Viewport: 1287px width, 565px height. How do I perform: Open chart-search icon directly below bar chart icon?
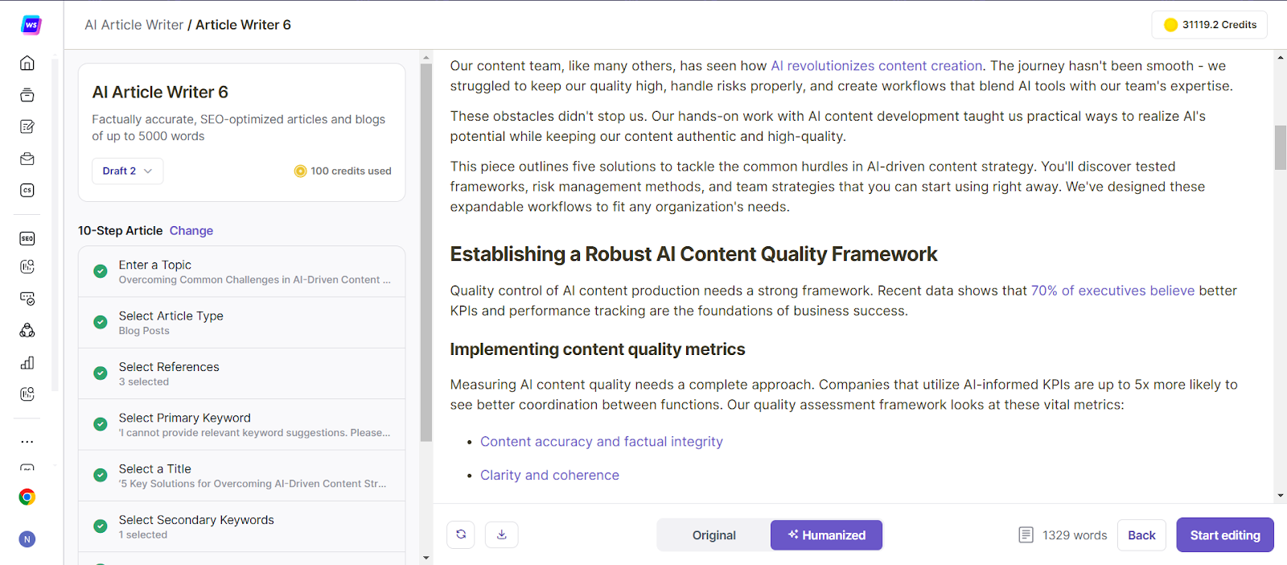pos(27,394)
